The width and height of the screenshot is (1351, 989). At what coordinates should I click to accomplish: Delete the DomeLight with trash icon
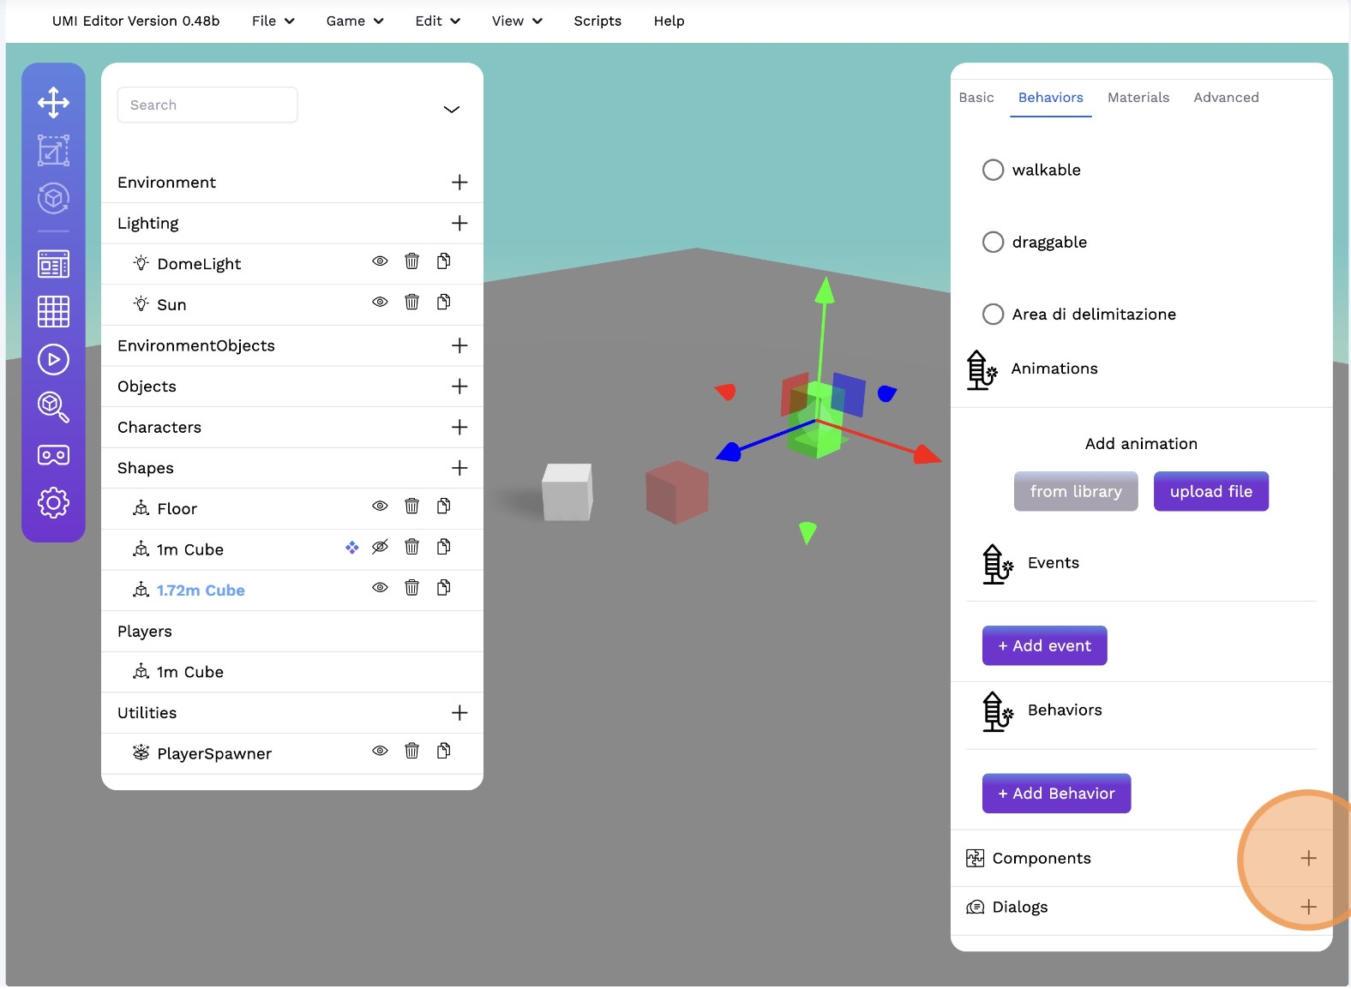tap(411, 261)
